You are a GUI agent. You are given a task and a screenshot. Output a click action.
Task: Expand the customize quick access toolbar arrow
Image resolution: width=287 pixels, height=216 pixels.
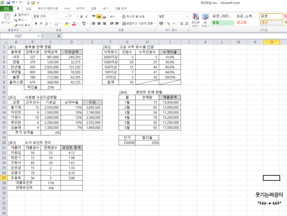38,3
